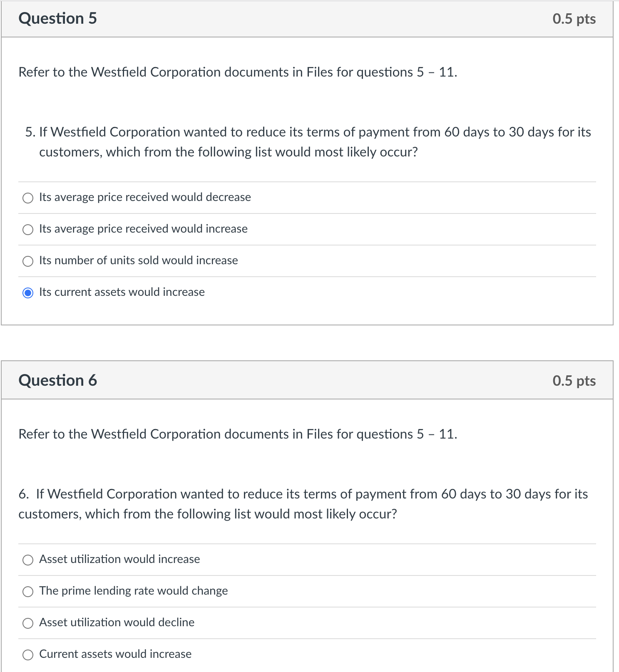This screenshot has width=619, height=672.
Task: Click the '0.5 pts' label of Question 5
Action: [574, 19]
